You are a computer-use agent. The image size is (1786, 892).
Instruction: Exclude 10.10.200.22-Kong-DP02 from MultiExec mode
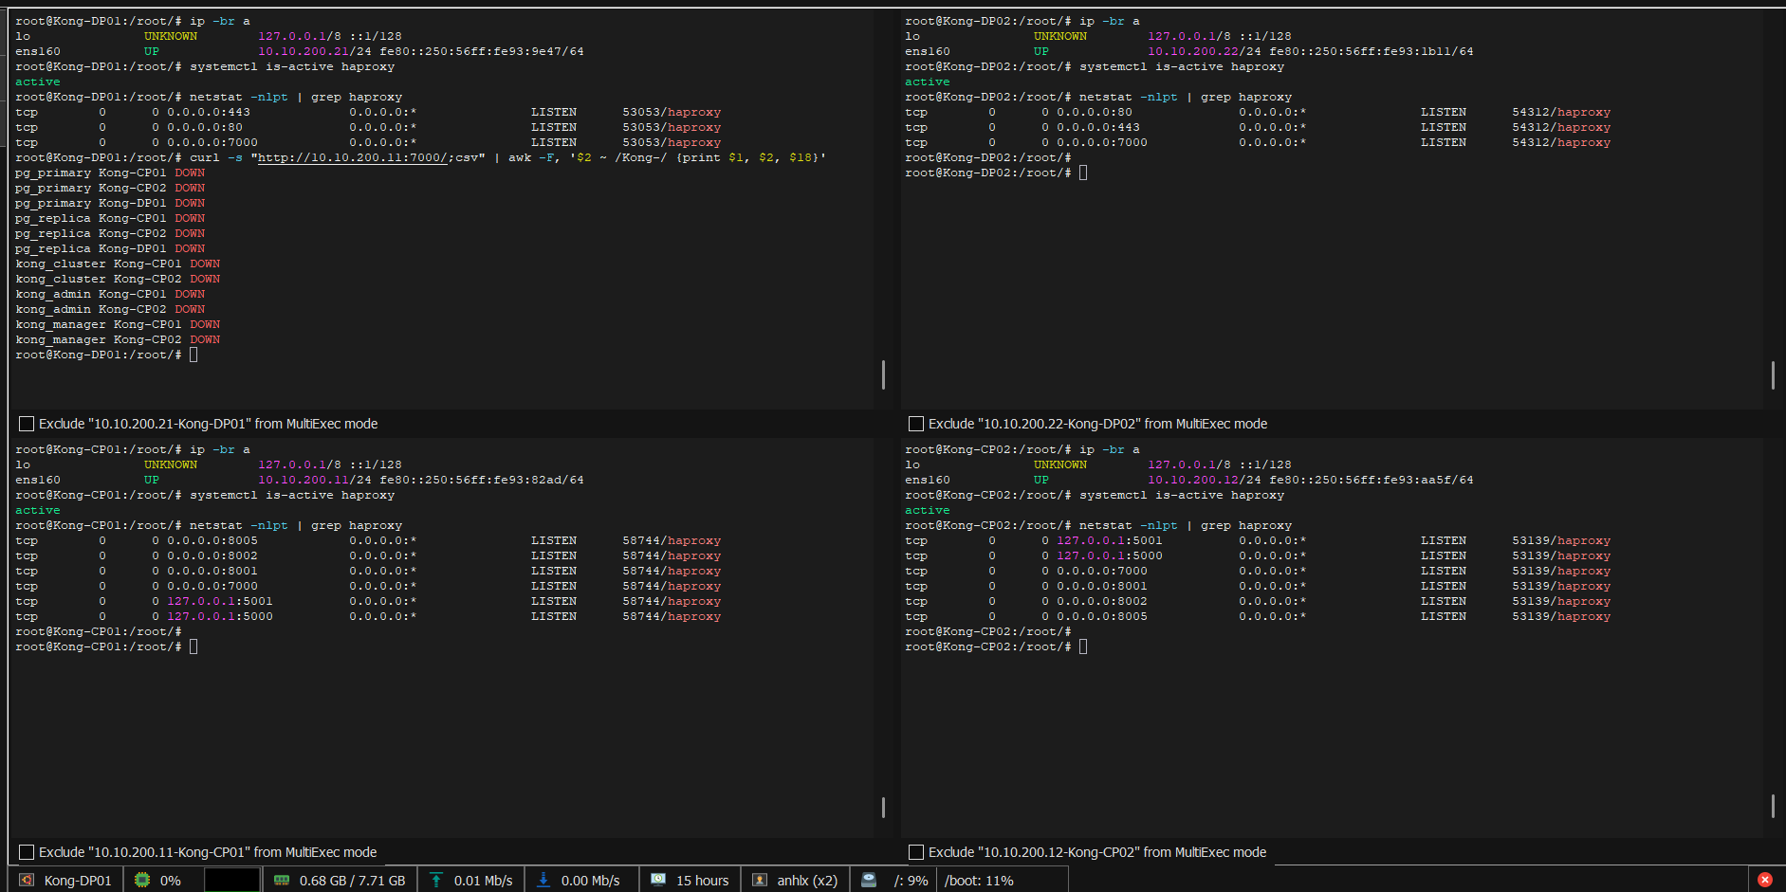pyautogui.click(x=916, y=424)
